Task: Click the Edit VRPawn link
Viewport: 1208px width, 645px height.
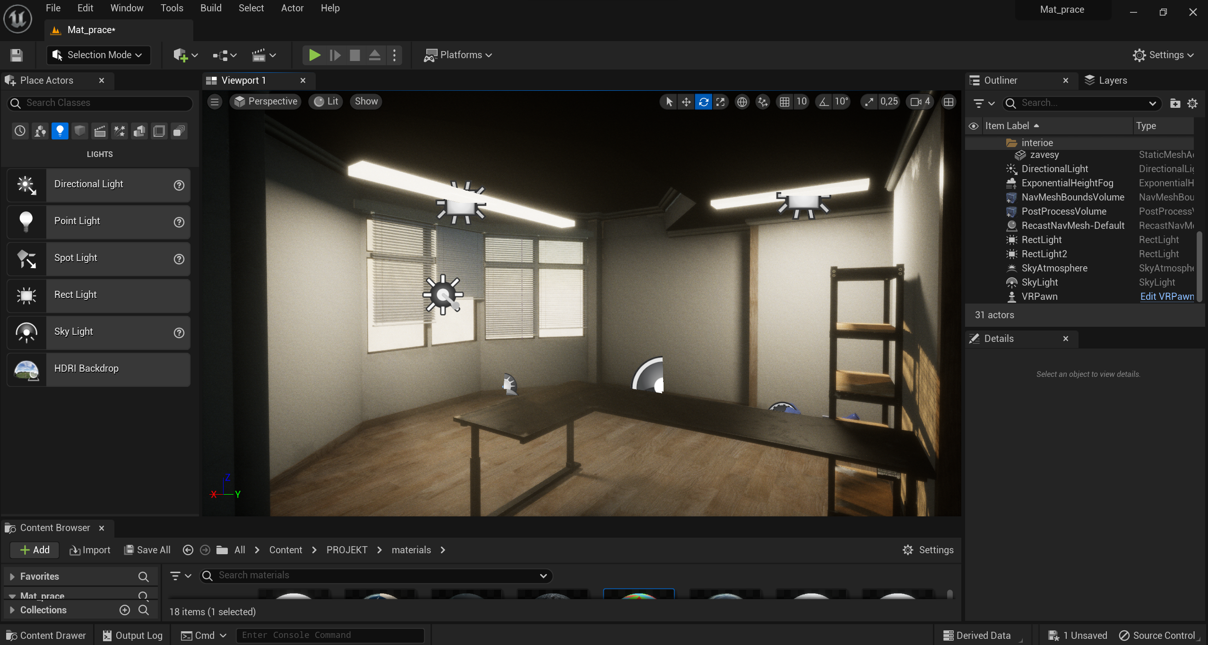Action: (x=1166, y=296)
